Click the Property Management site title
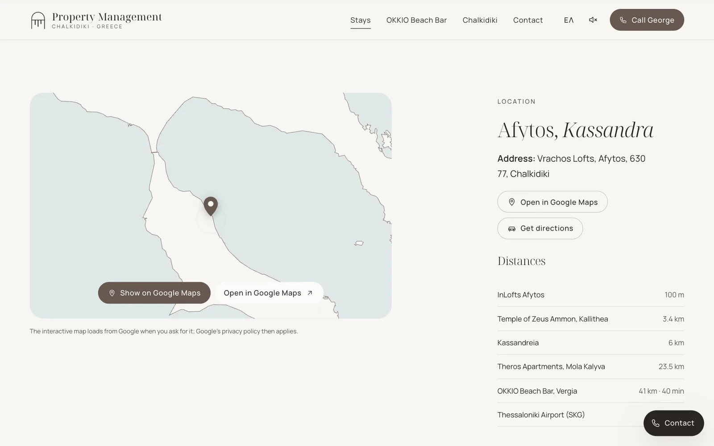The height and width of the screenshot is (446, 714). coord(107,17)
